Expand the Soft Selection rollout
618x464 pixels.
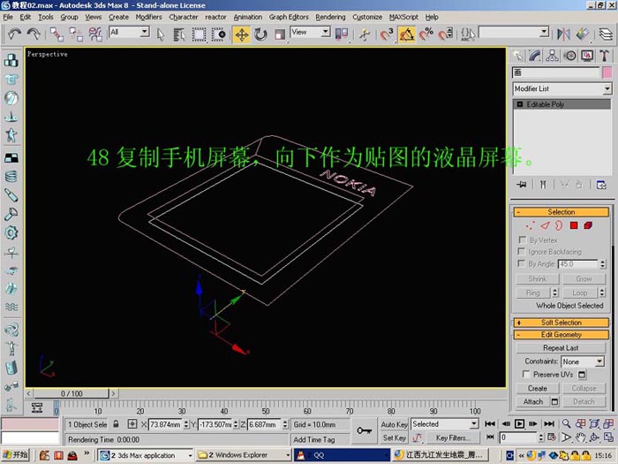click(x=561, y=323)
